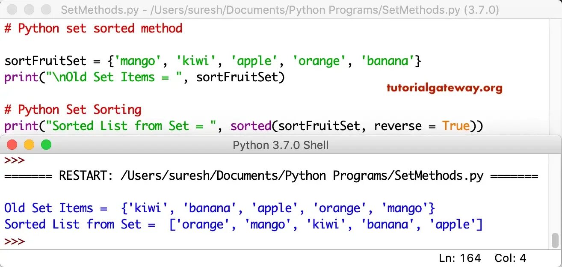Click the editor's inactive minimize button
This screenshot has width=562, height=267.
coord(29,9)
